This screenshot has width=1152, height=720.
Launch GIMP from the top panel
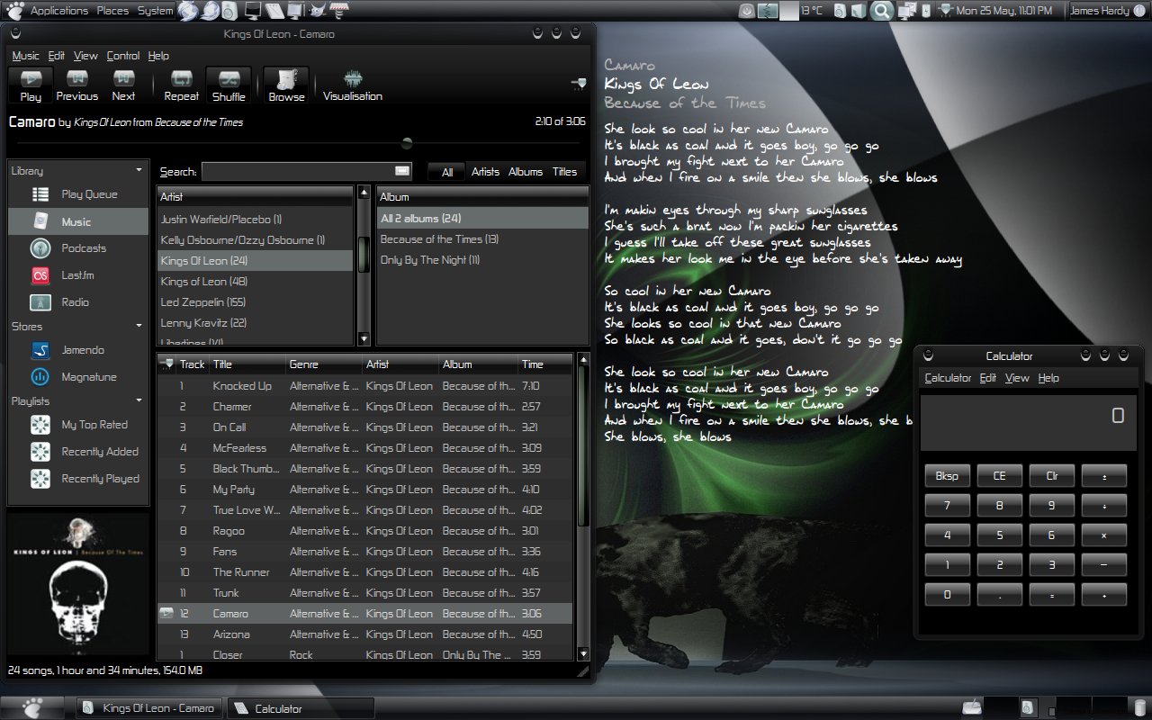click(x=318, y=11)
